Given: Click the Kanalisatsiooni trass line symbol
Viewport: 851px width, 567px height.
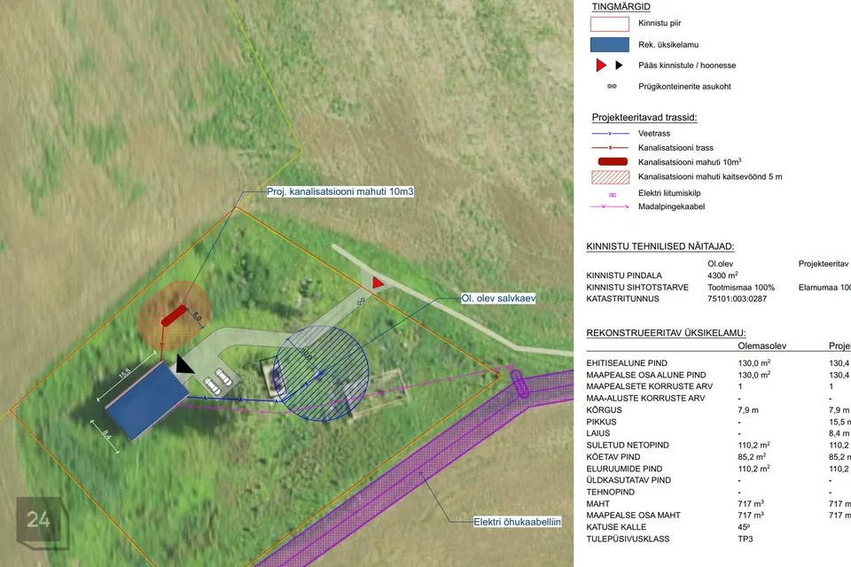Looking at the screenshot, I should pos(610,148).
